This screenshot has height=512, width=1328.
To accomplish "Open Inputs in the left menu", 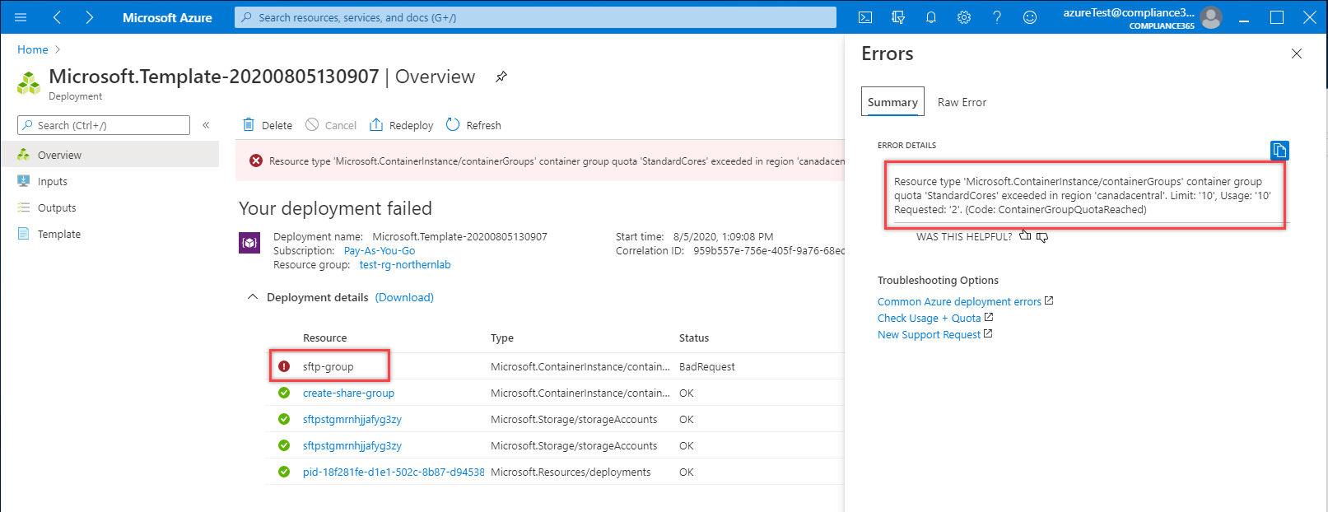I will [x=110, y=181].
